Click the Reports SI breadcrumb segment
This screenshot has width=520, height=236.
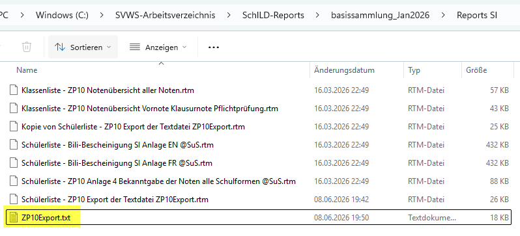pyautogui.click(x=477, y=15)
